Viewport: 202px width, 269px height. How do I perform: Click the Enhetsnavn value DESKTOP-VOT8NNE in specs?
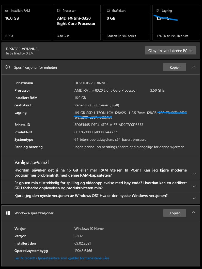pyautogui.click(x=90, y=83)
